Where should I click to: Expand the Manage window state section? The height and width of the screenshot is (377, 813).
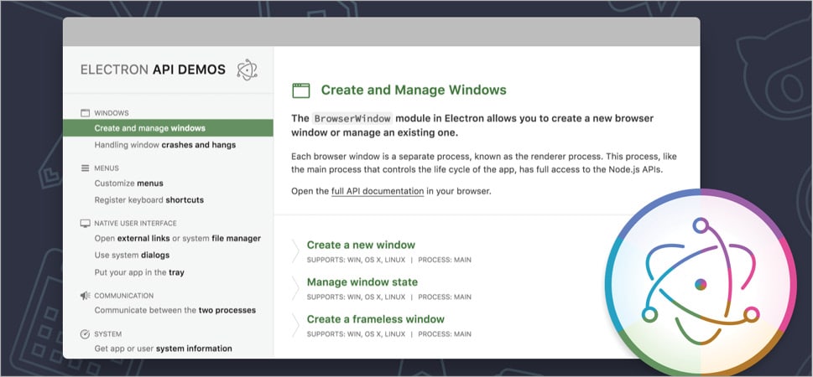[362, 282]
